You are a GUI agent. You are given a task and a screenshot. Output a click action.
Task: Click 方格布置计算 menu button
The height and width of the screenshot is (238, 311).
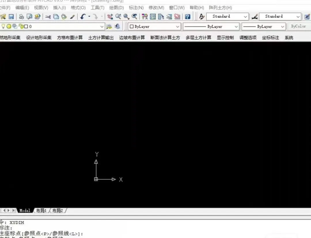(70, 38)
